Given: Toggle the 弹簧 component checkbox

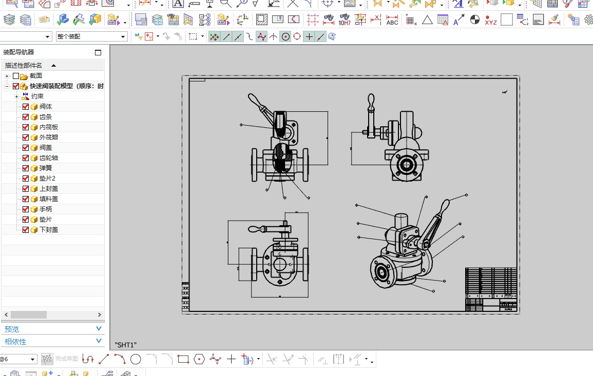Looking at the screenshot, I should pyautogui.click(x=26, y=168).
